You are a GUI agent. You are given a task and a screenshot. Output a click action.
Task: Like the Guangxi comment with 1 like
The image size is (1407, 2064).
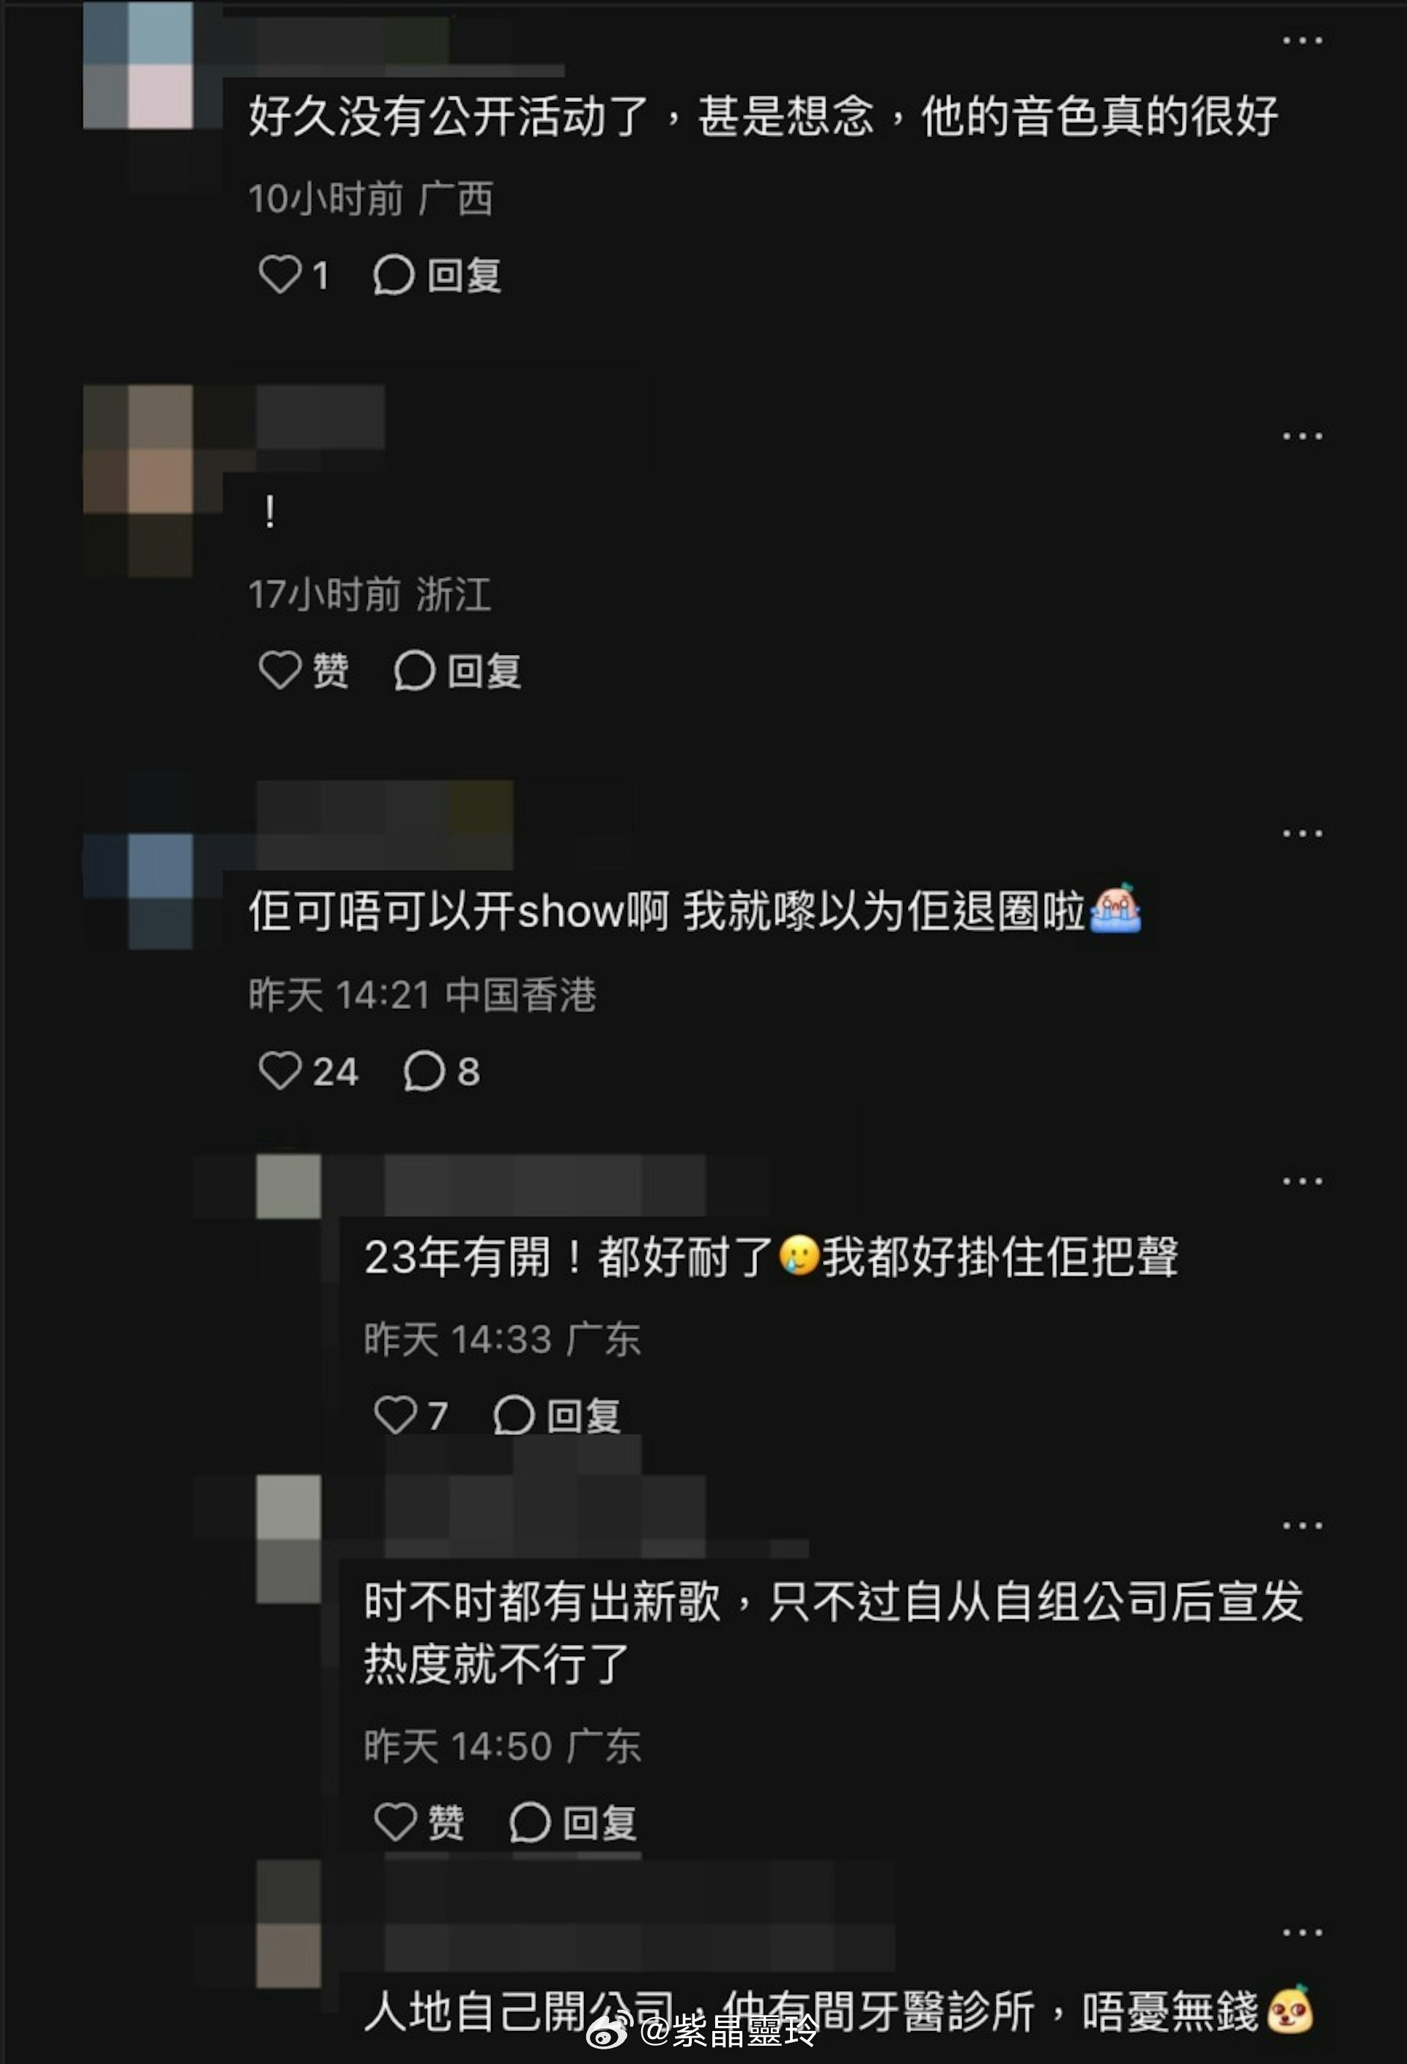point(293,275)
